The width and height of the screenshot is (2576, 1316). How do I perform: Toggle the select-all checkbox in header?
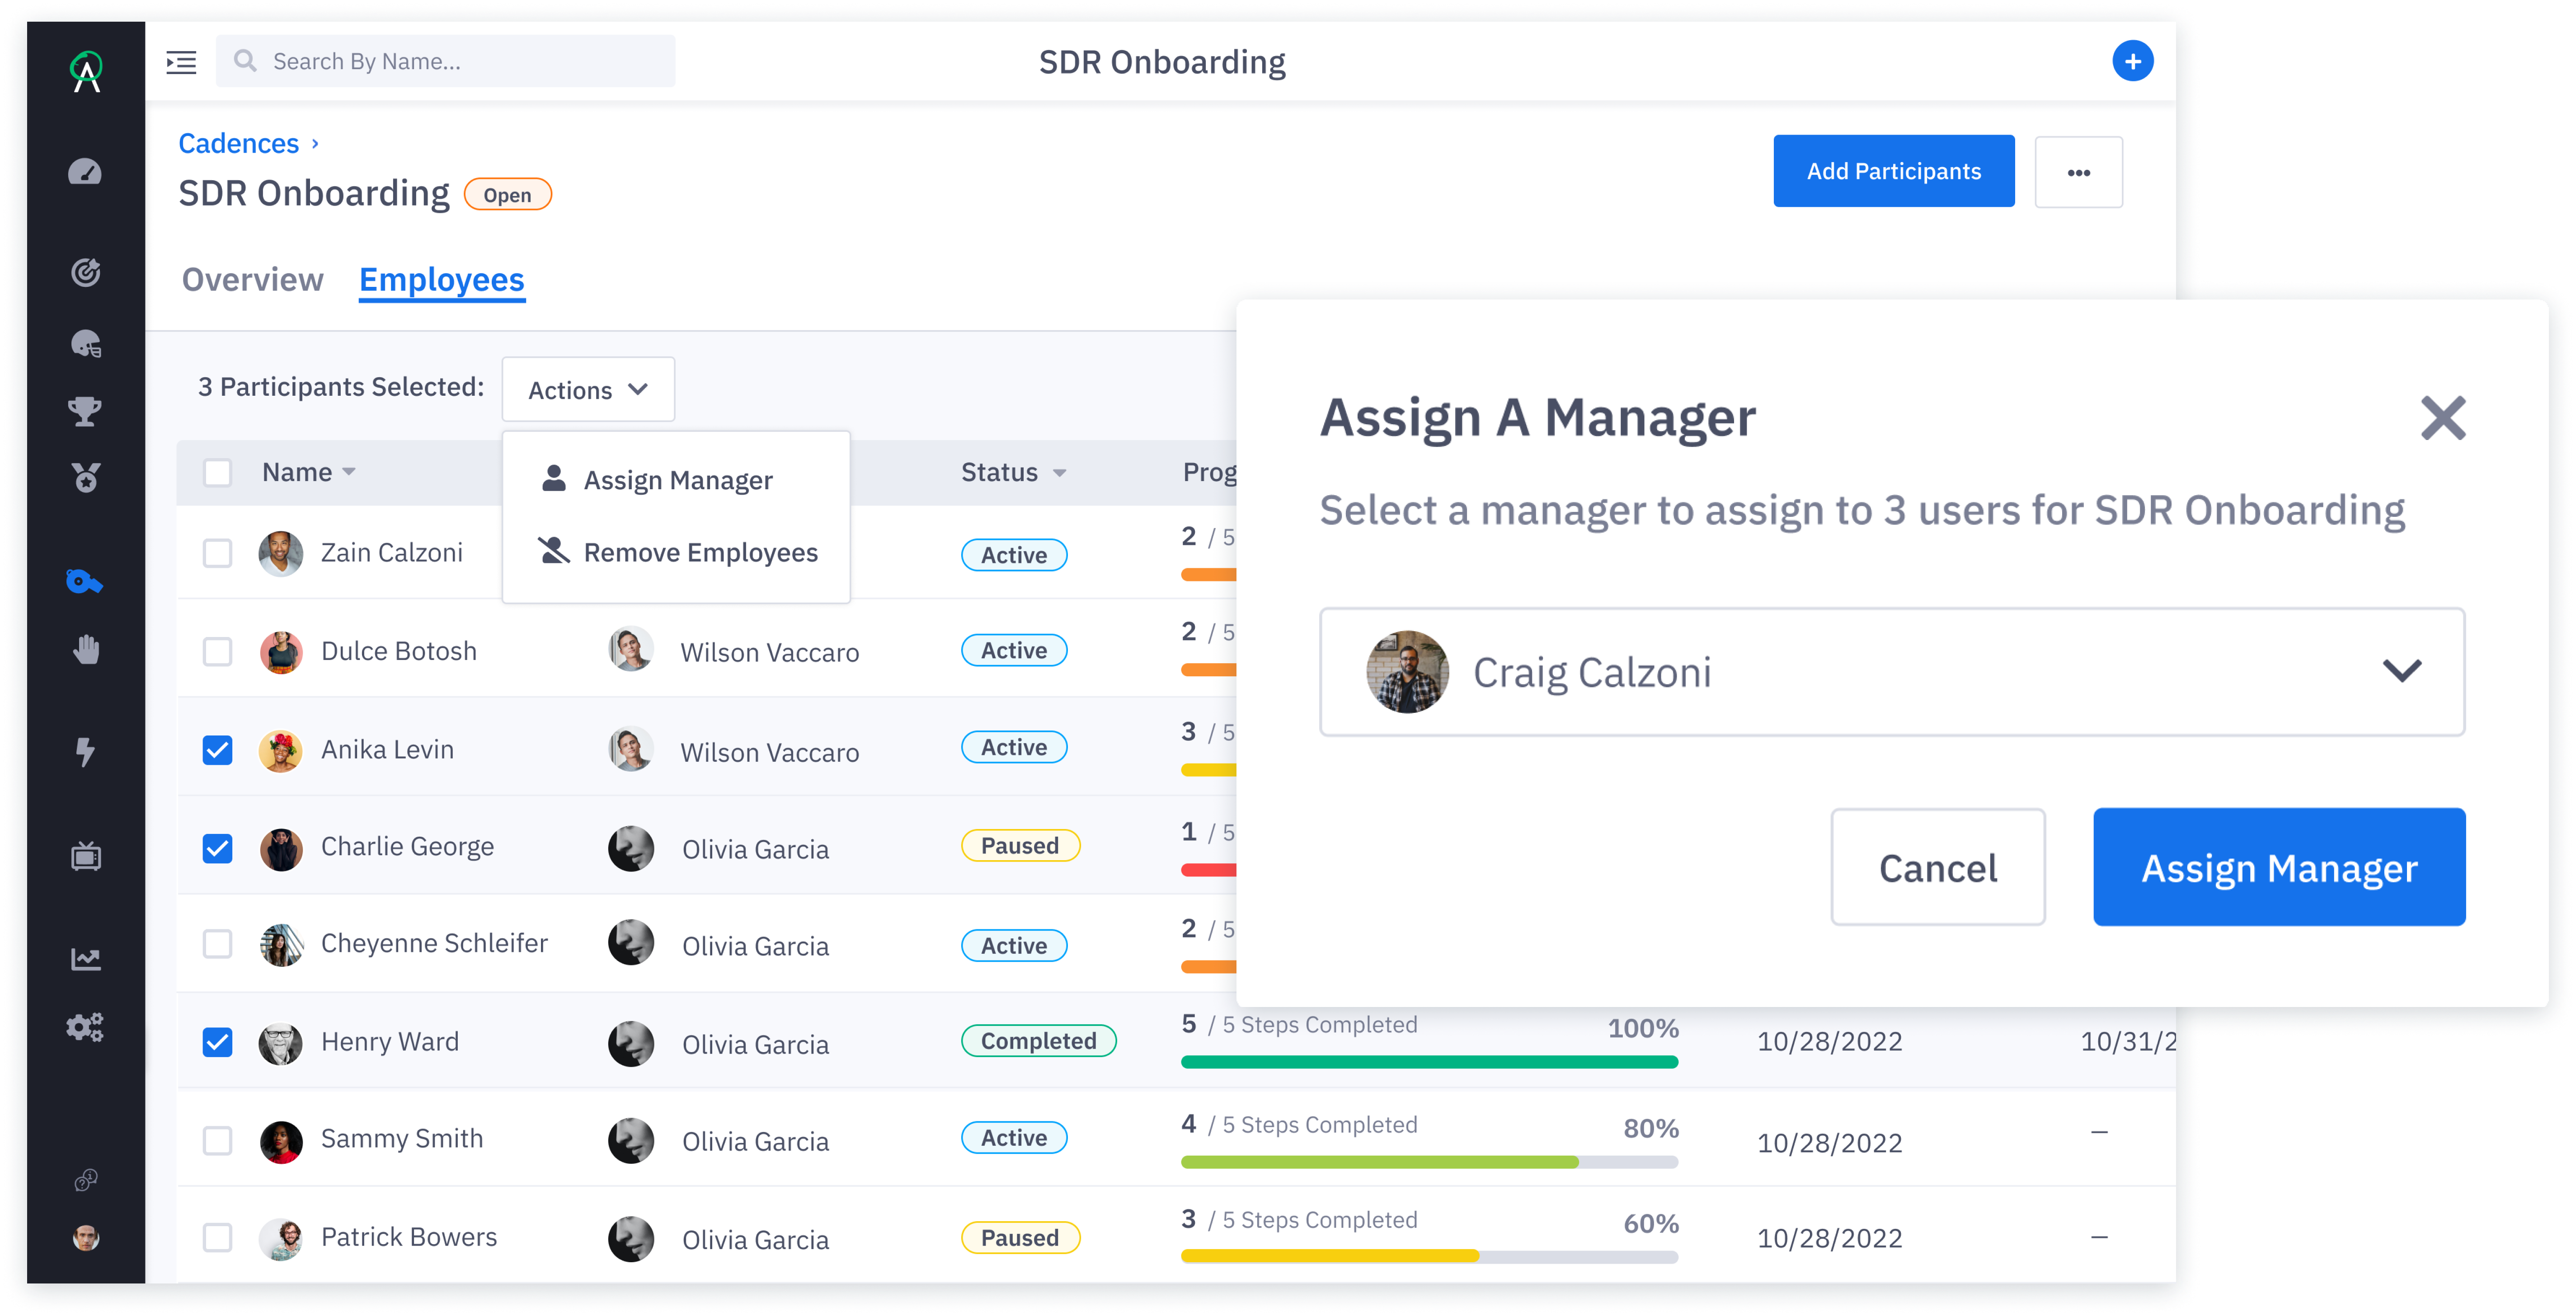pyautogui.click(x=217, y=472)
